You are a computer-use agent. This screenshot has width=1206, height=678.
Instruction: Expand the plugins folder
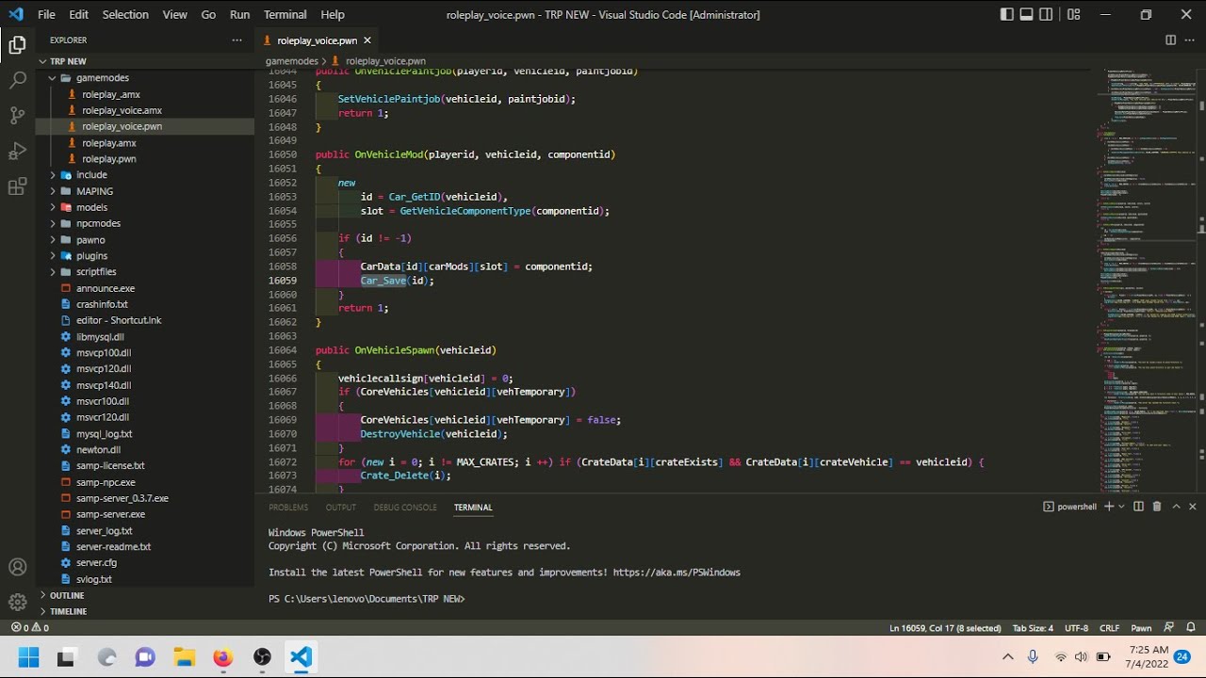pyautogui.click(x=145, y=256)
